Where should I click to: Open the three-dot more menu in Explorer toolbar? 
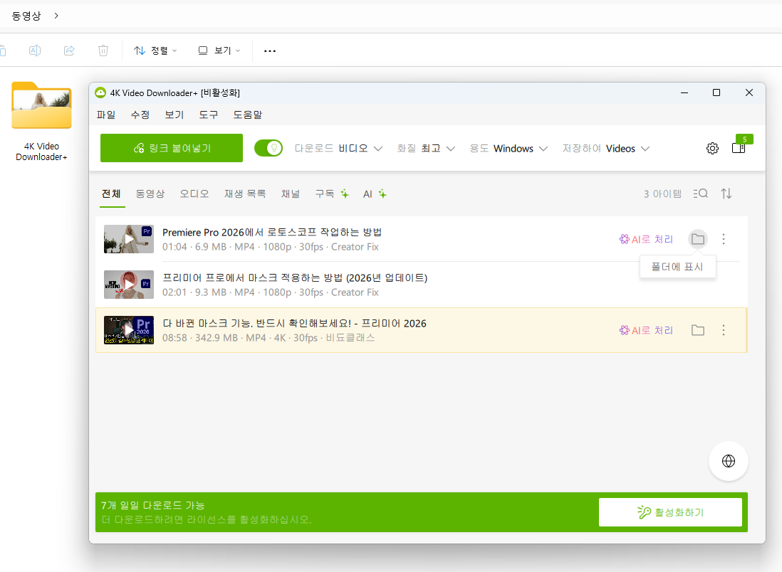click(270, 51)
